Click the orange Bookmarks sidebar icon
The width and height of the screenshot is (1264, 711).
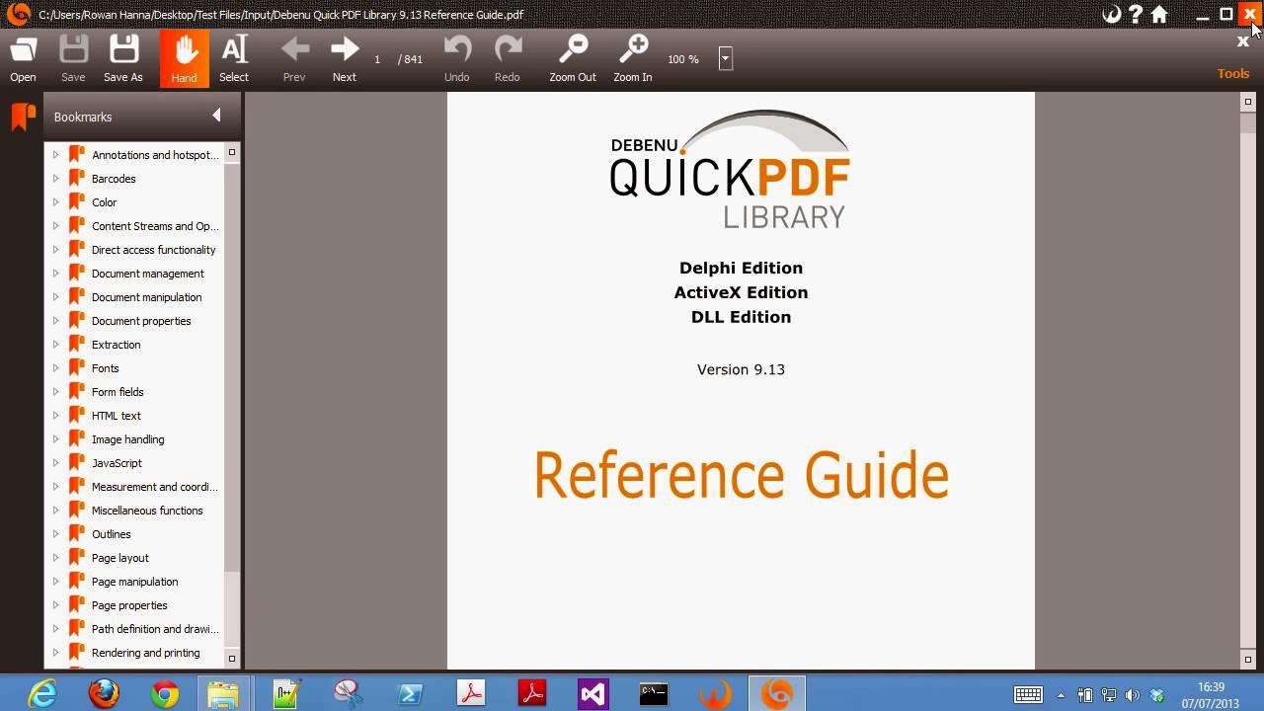23,117
